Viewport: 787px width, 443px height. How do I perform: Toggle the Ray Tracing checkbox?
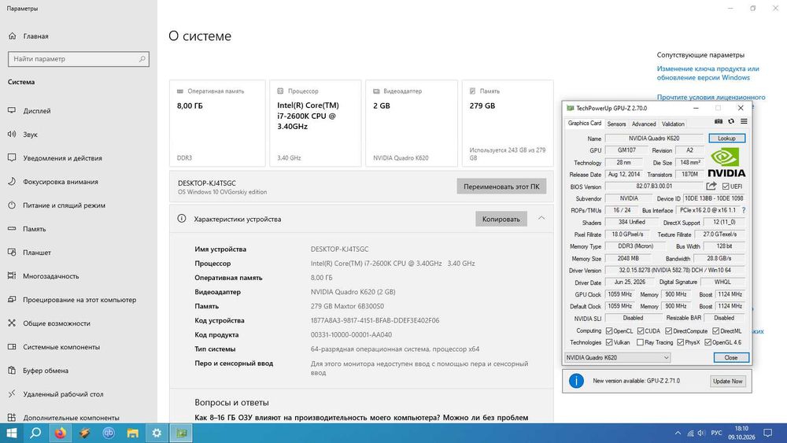(640, 342)
